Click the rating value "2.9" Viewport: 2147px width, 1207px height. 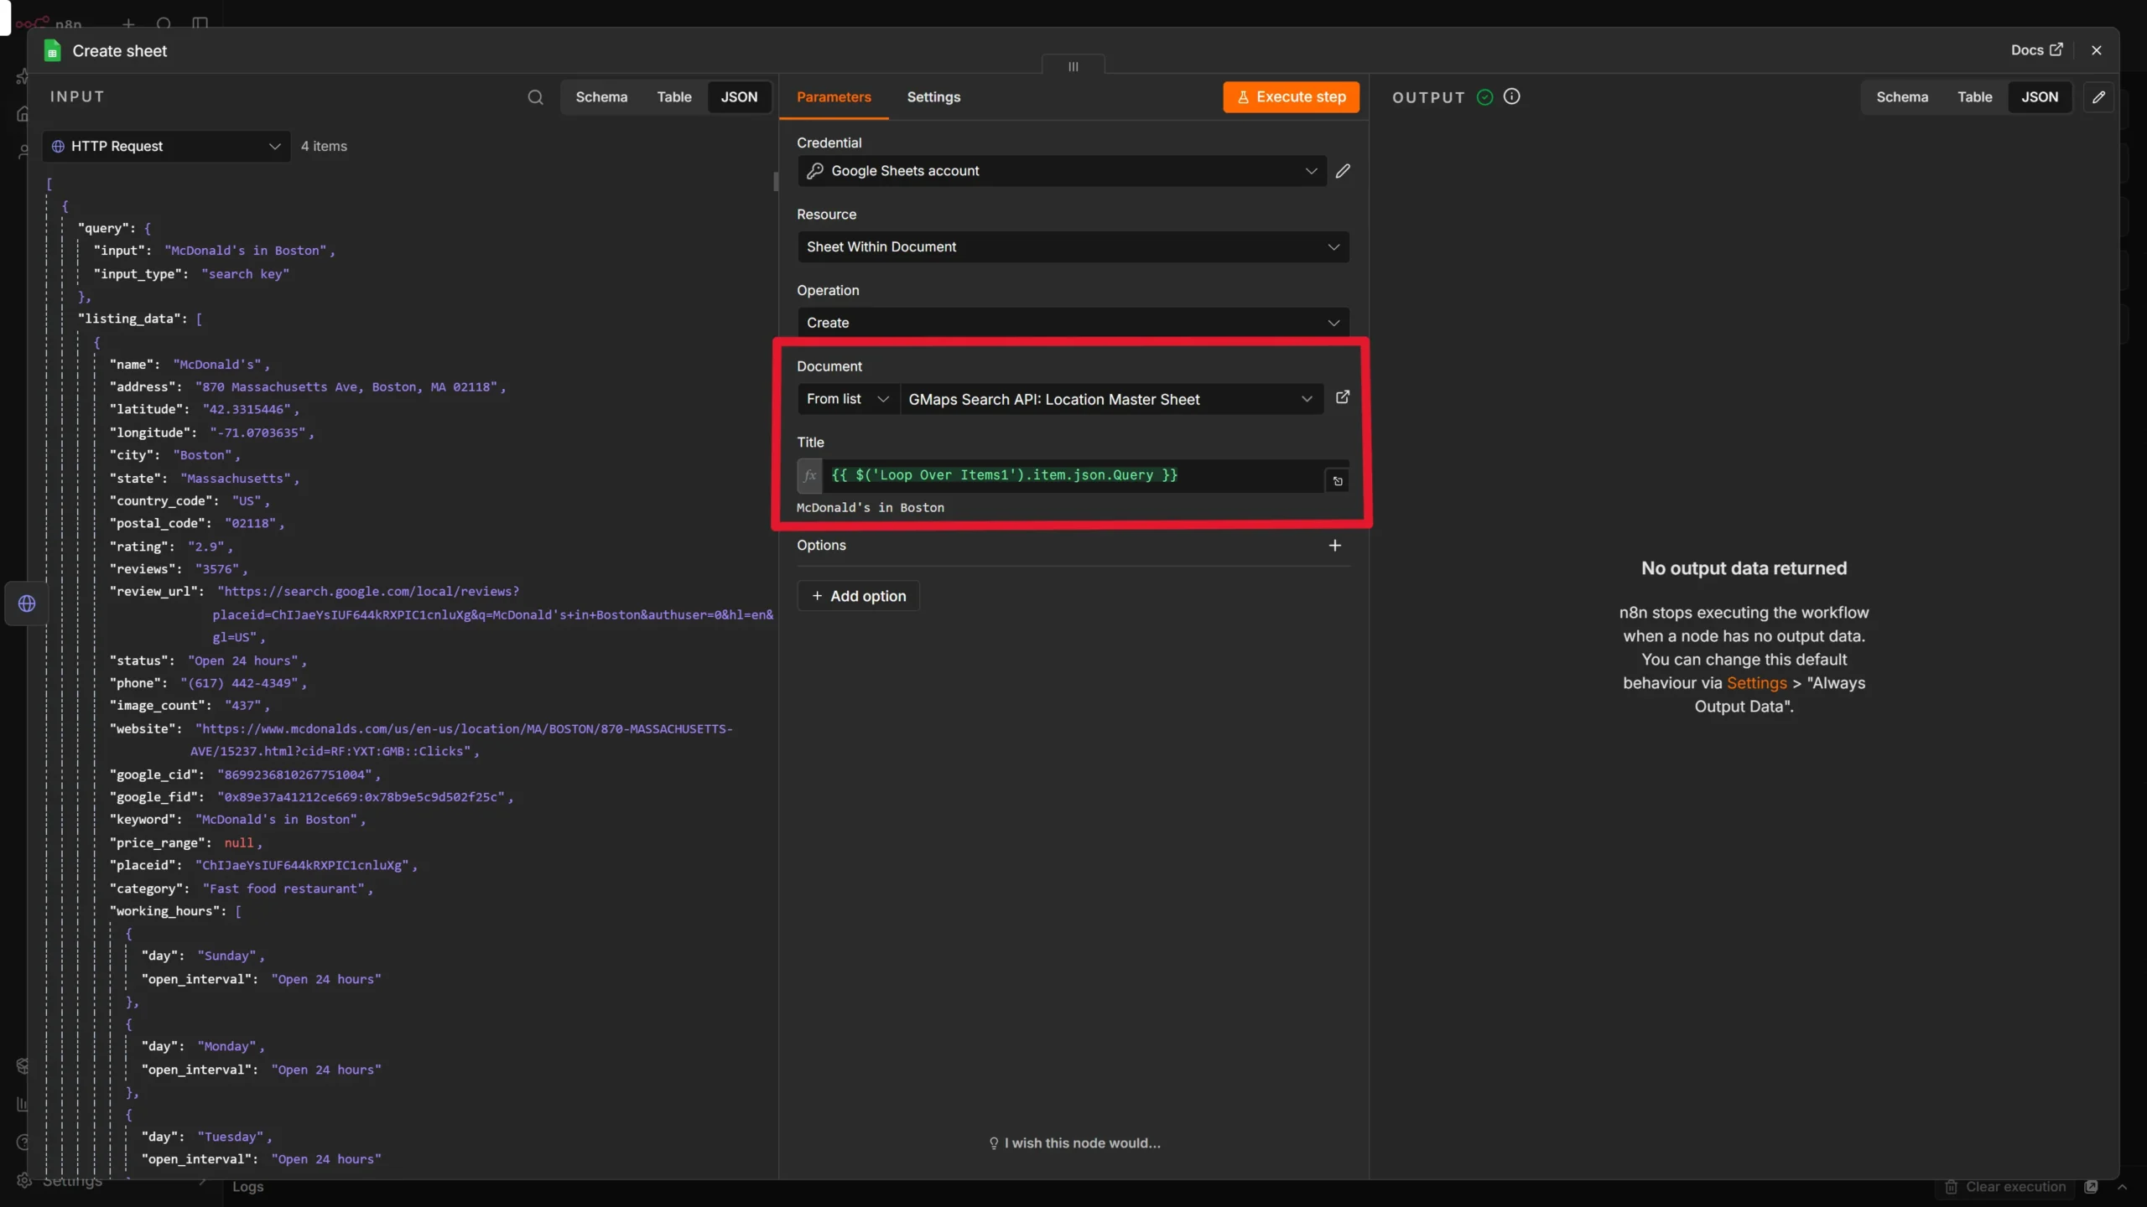click(206, 547)
